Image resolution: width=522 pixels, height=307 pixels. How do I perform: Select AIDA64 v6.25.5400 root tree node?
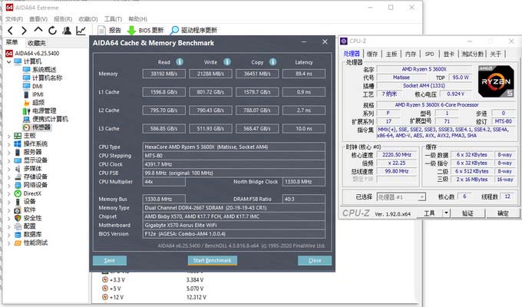[x=32, y=53]
